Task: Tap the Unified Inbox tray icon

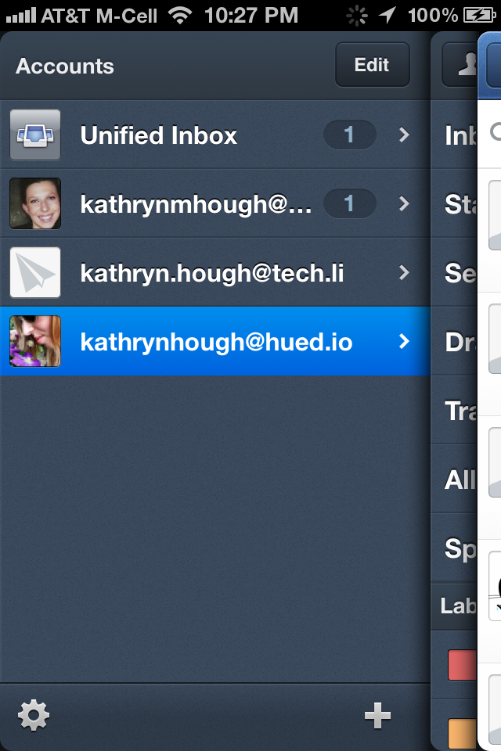Action: pyautogui.click(x=35, y=135)
